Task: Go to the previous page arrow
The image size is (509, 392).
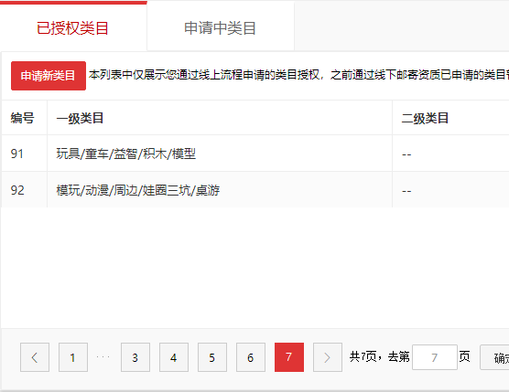Action: (x=35, y=357)
